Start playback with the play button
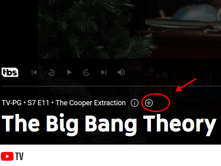221x166 pixels. [x=69, y=72]
